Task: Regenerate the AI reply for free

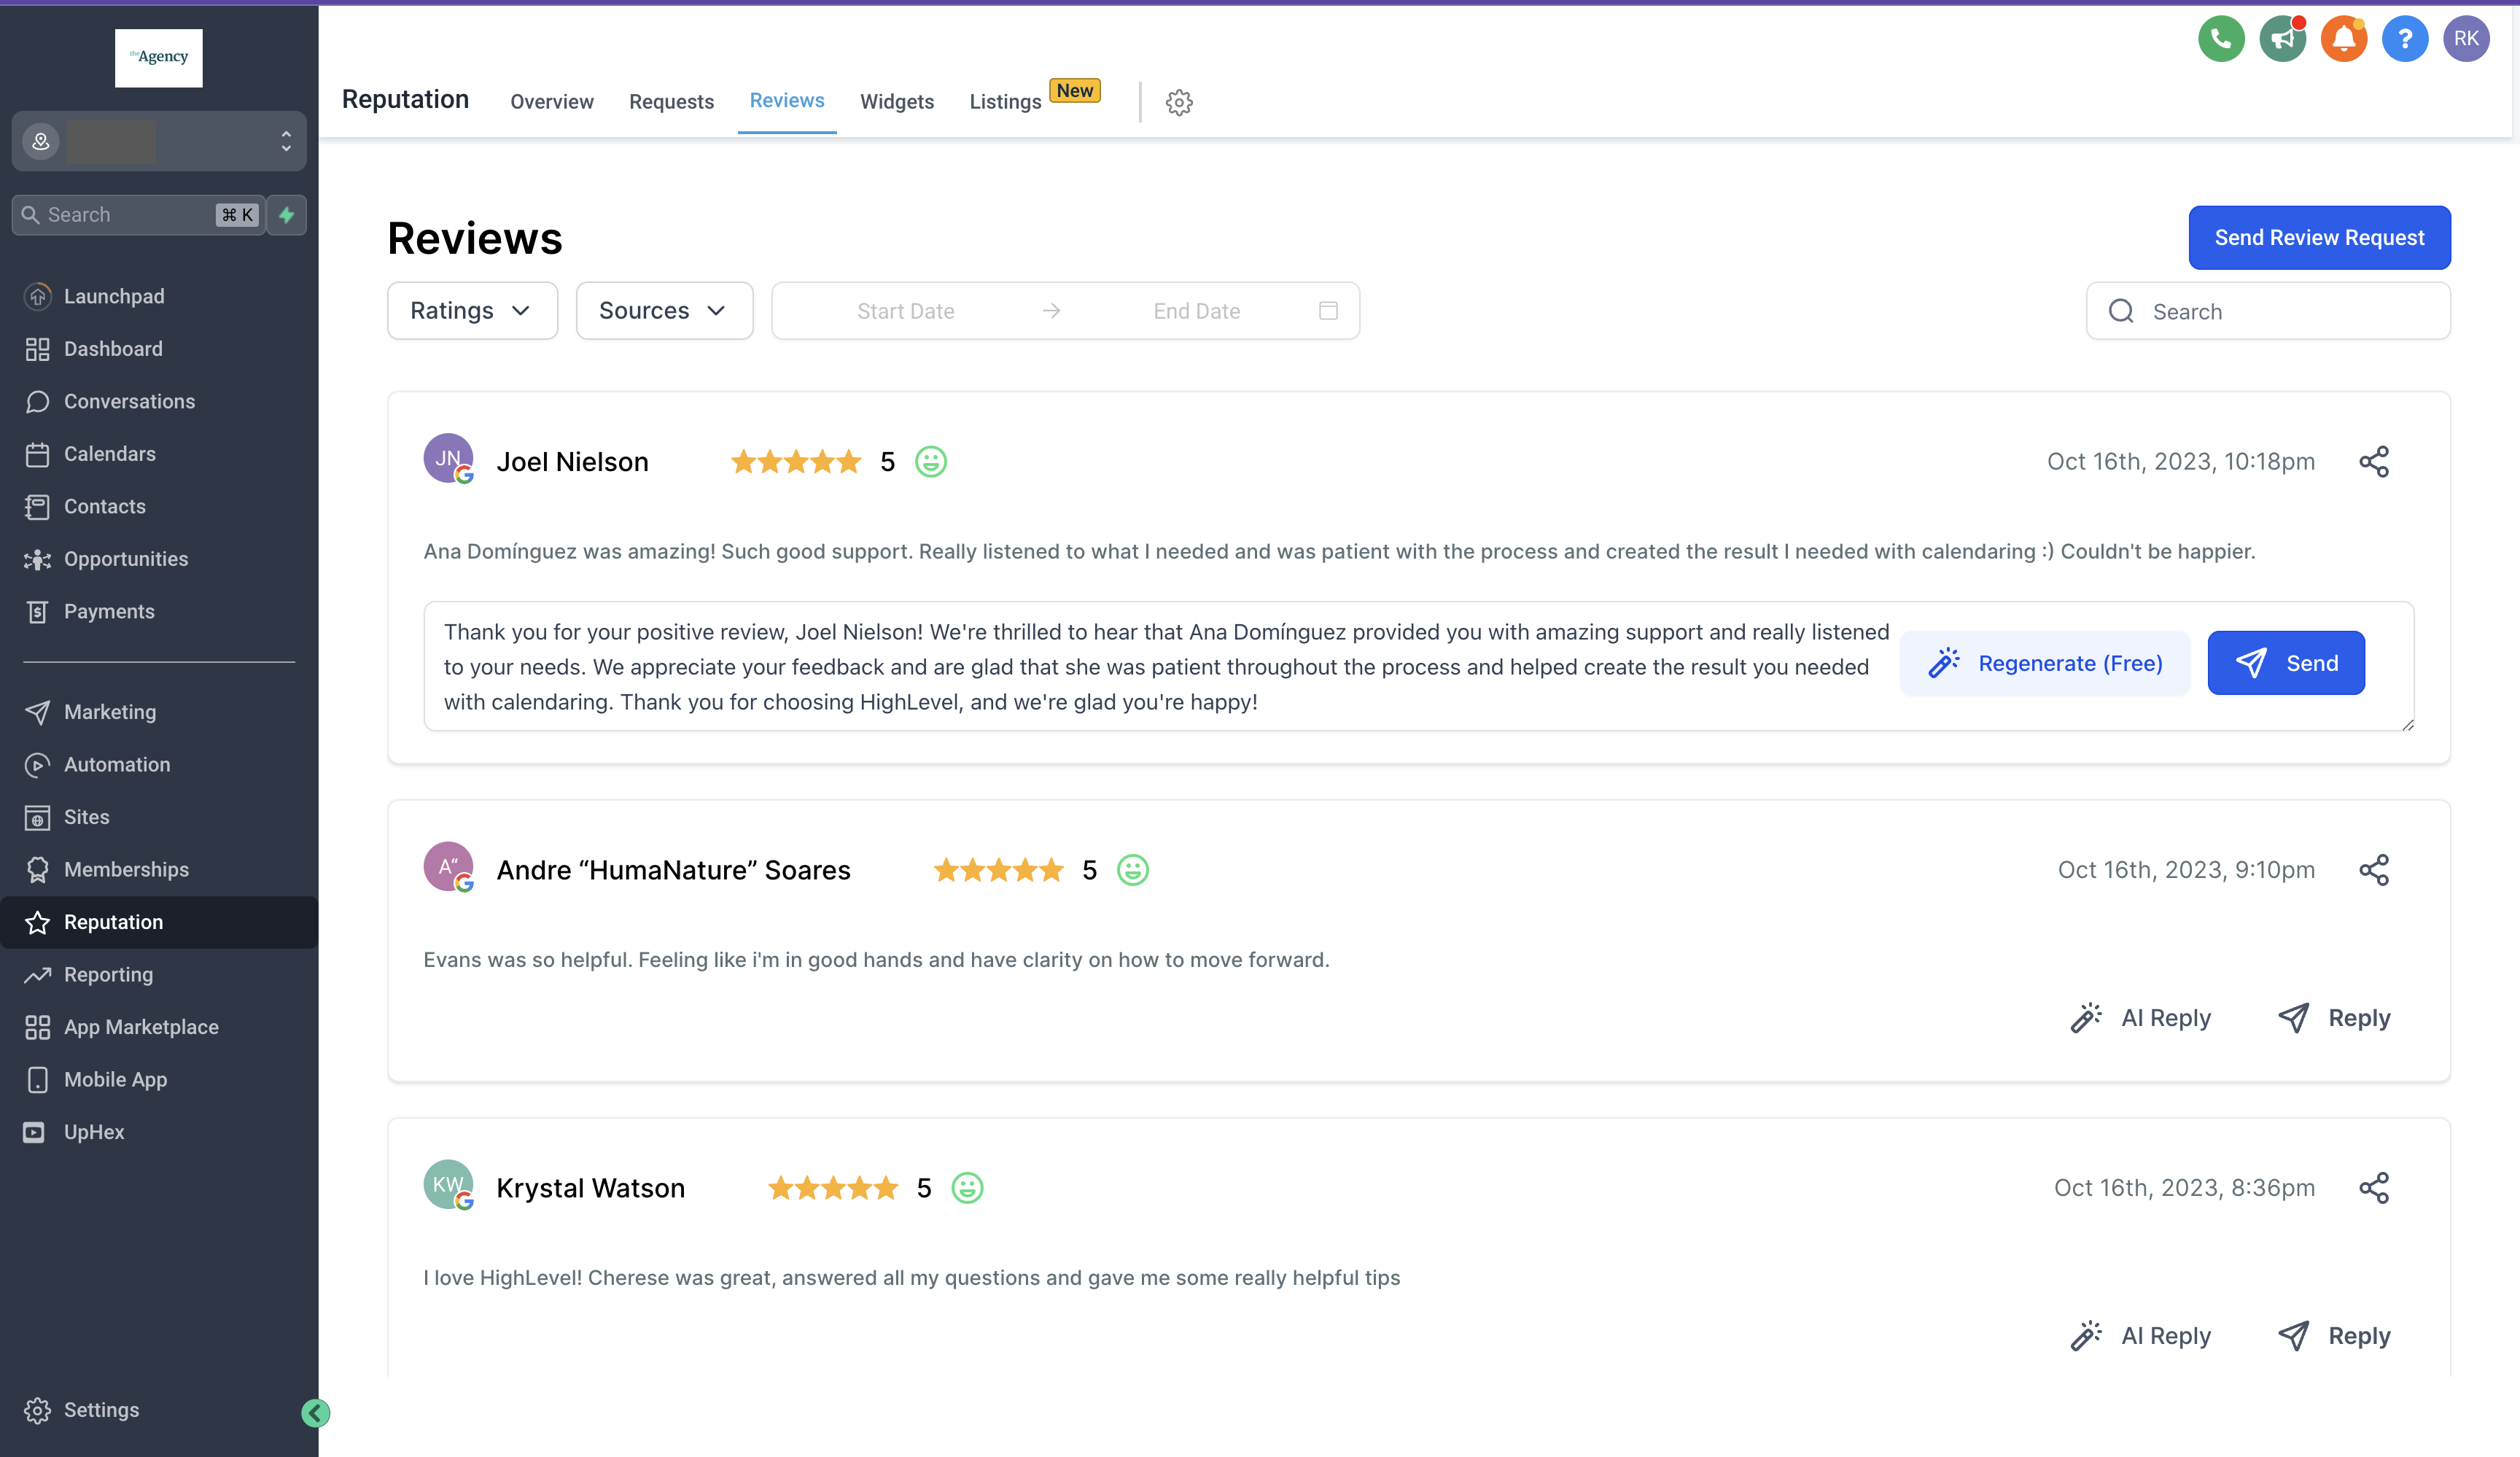Action: point(2044,663)
